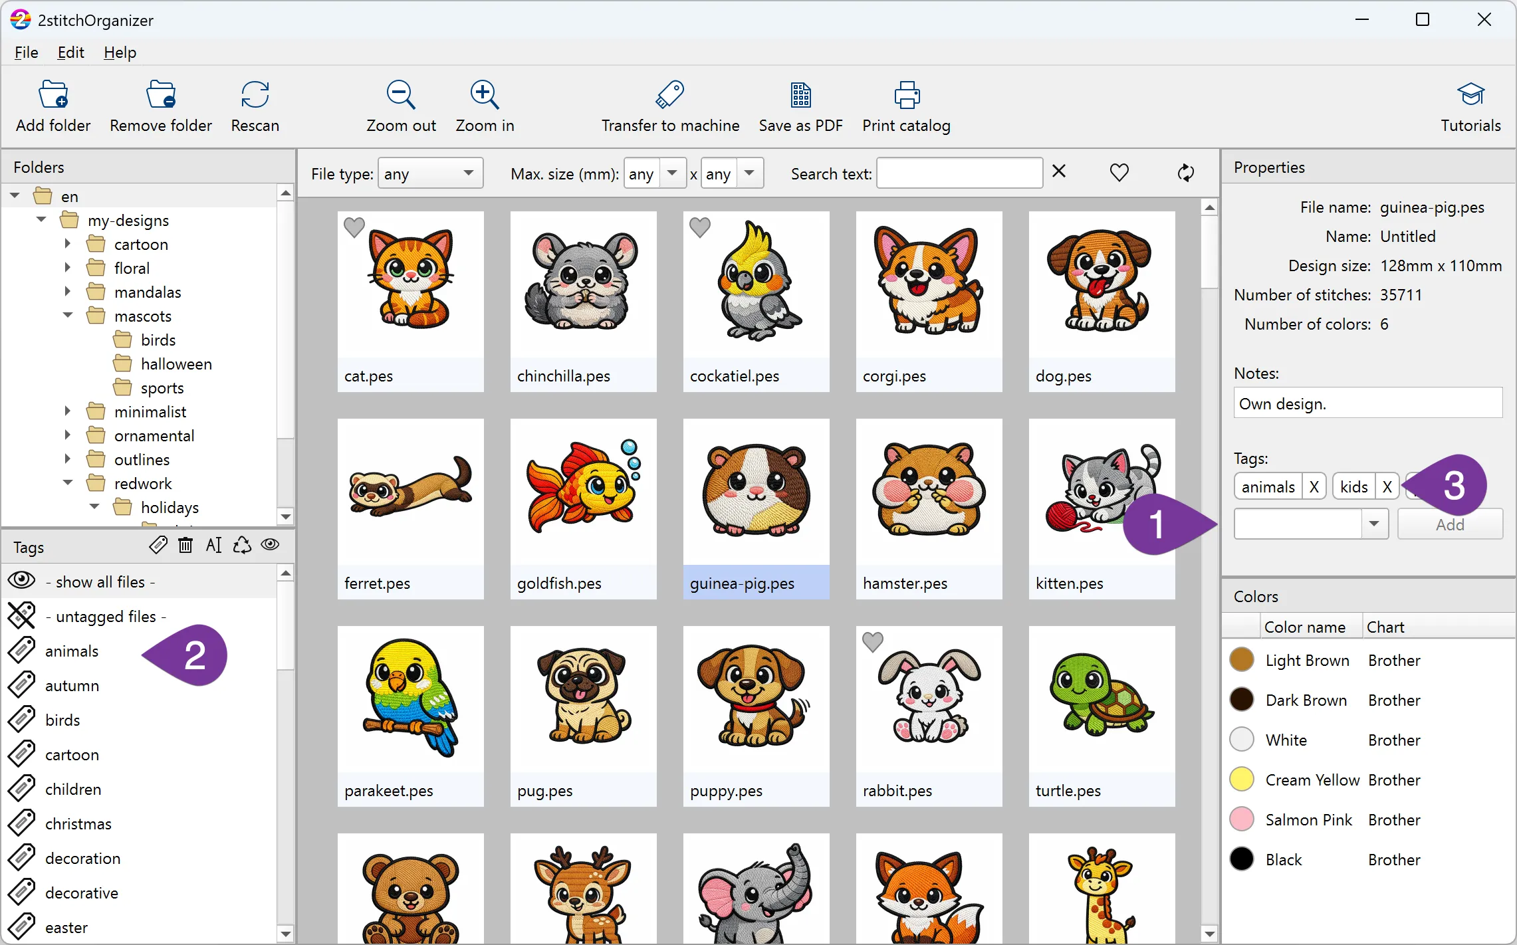This screenshot has height=945, width=1517.
Task: Select the corgi.pes thumbnail
Action: [x=929, y=302]
